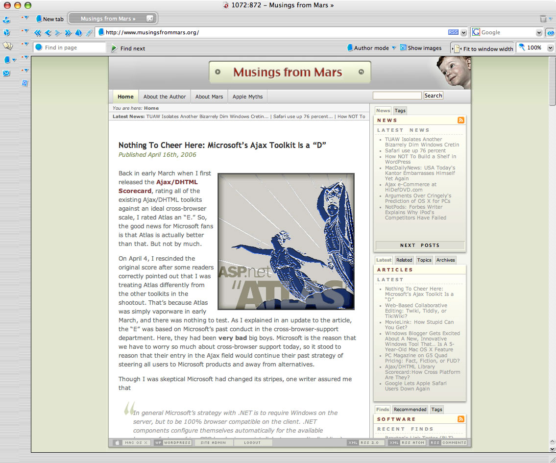Image resolution: width=556 pixels, height=463 pixels.
Task: Click the fast forward navigation button
Action: pyautogui.click(x=68, y=33)
